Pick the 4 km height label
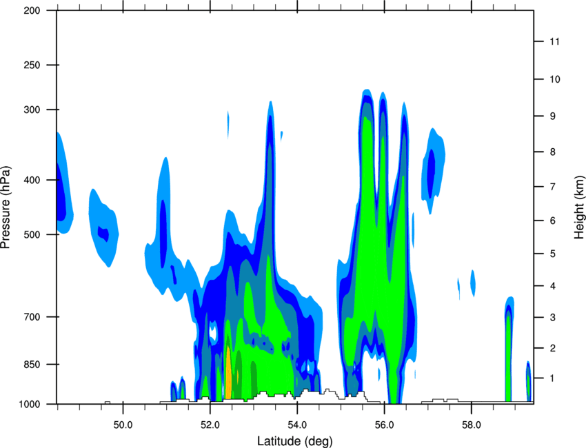 point(552,286)
